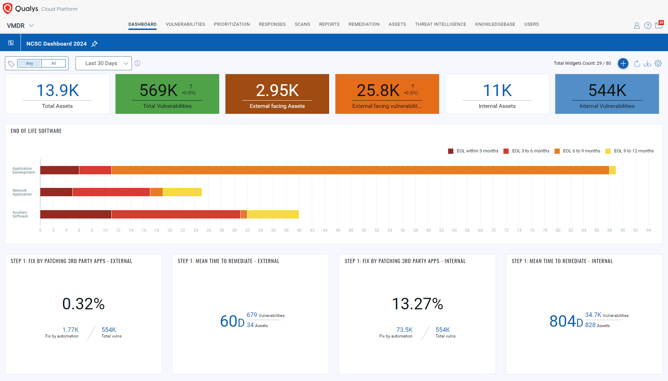Select the Any tag match toggle
Screen dimensions: 668x381
tap(30, 63)
